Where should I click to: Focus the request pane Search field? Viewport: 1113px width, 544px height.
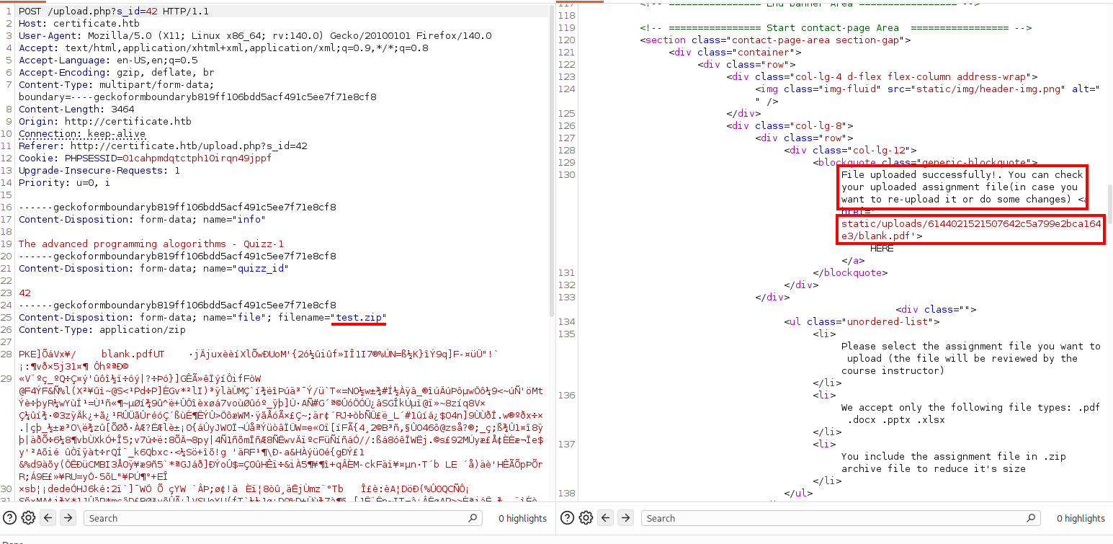coord(283,517)
